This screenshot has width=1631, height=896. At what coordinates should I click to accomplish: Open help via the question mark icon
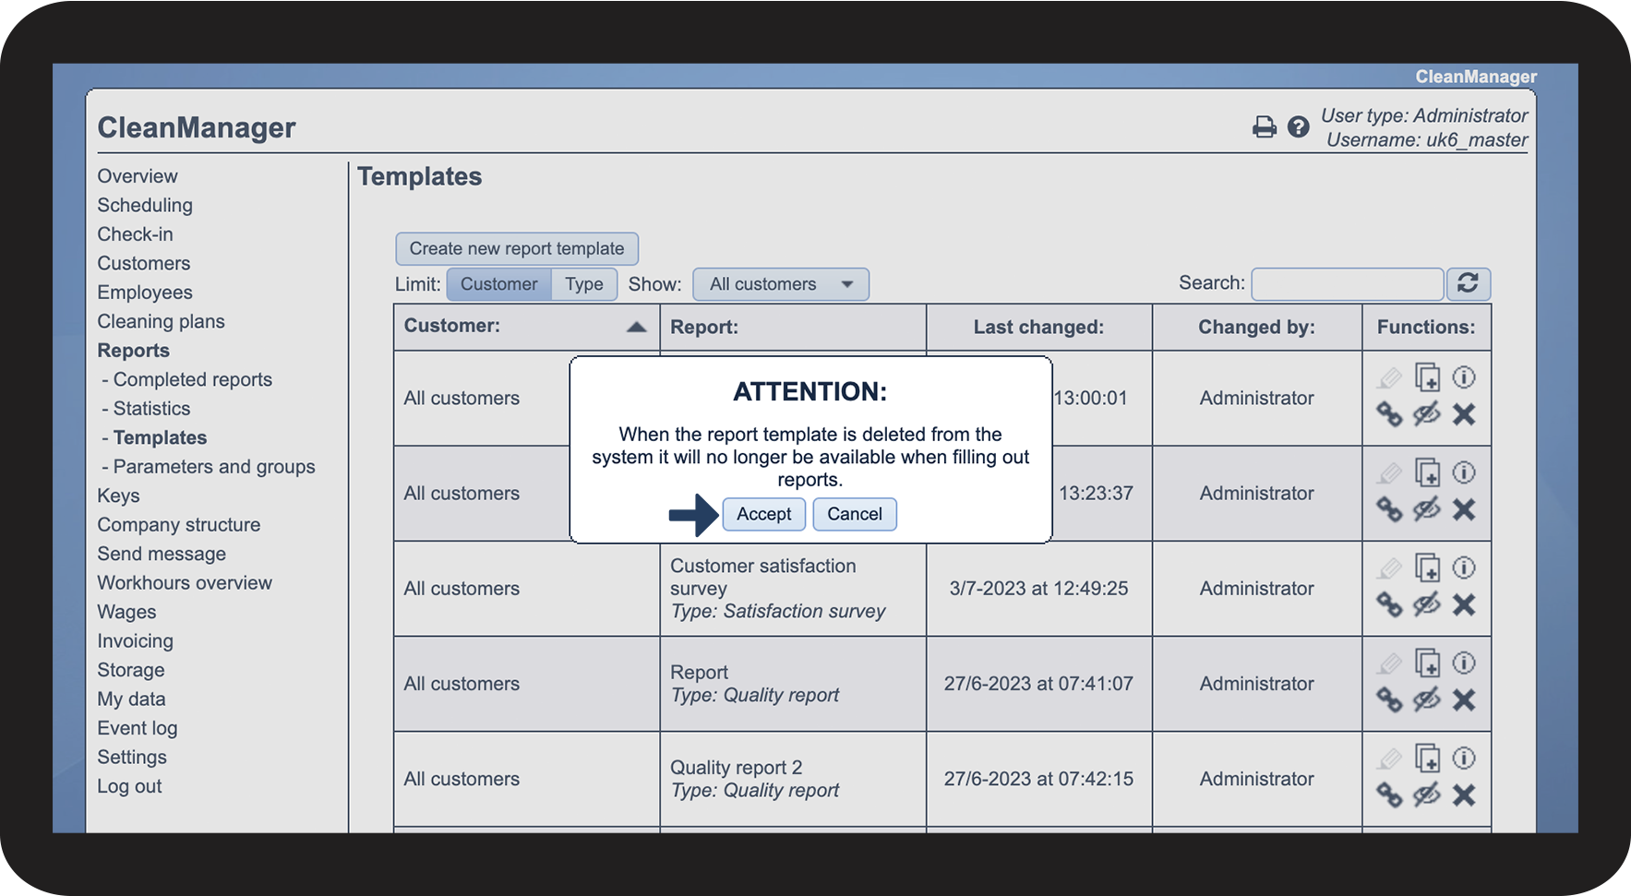pos(1298,127)
